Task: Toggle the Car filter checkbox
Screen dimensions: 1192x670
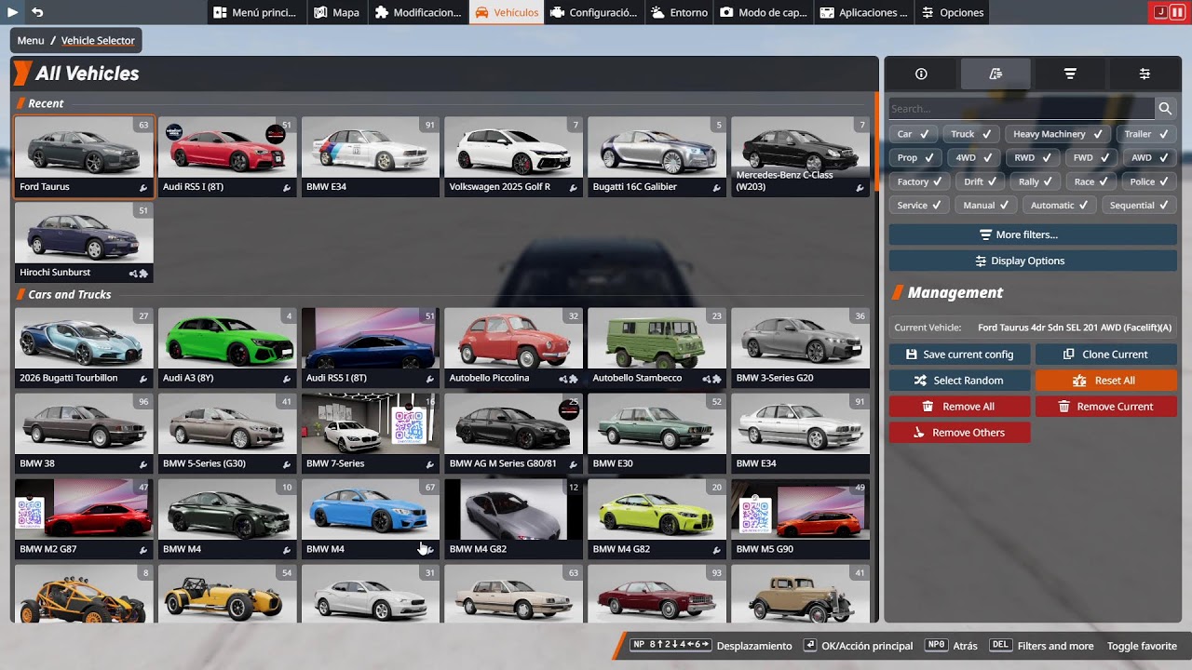Action: click(914, 134)
